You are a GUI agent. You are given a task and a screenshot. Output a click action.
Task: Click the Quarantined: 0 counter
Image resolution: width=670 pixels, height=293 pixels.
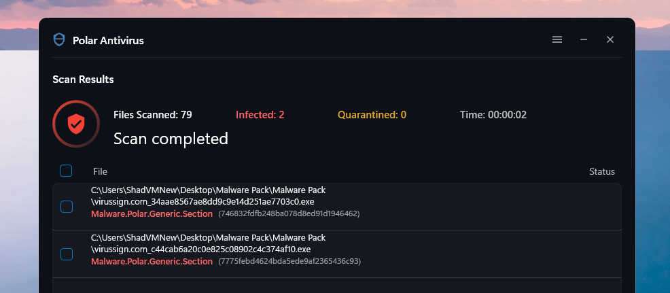click(x=372, y=115)
